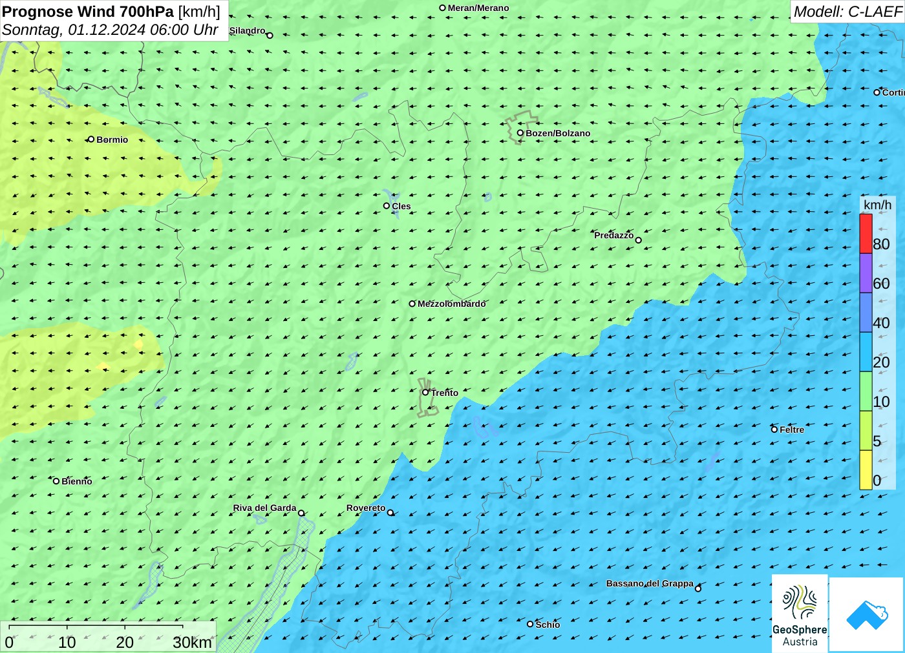Click the cyan 20 km/h legend swatch

click(866, 351)
